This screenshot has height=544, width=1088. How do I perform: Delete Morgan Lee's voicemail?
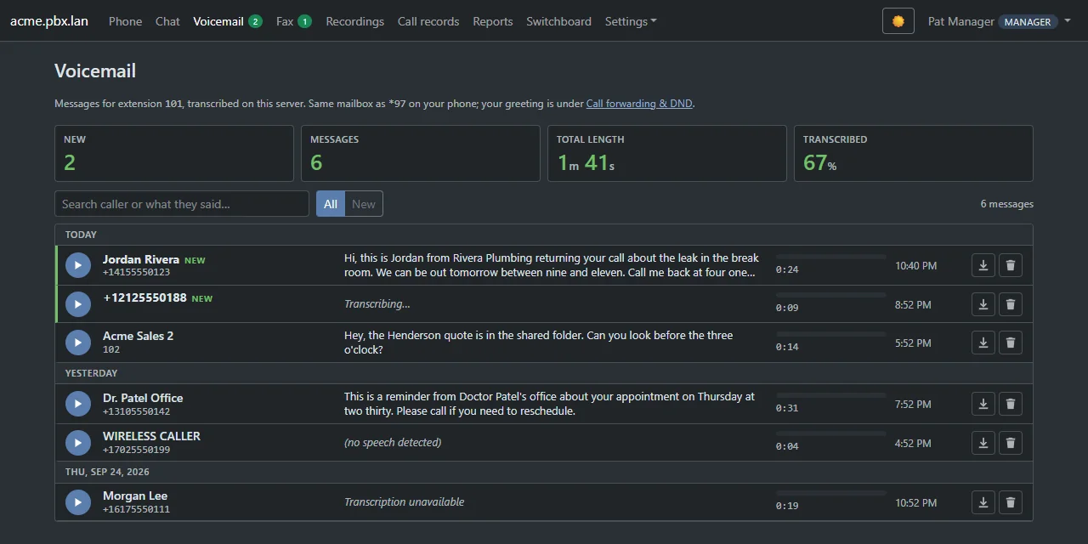[1011, 502]
